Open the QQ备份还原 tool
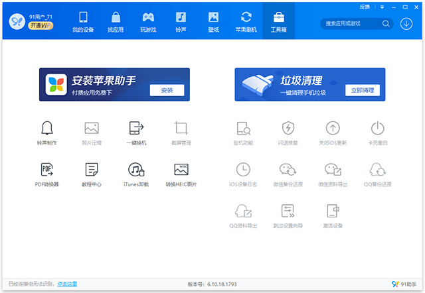Image resolution: width=425 pixels, height=293 pixels. (x=378, y=174)
